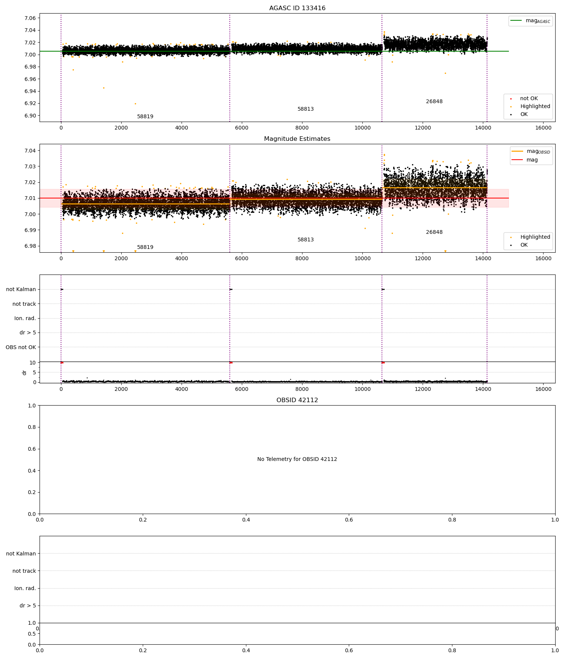Viewport: 565px width, 659px height.
Task: Click the 'not Kalman' marker near x=10700 in third plot
Action: pos(383,290)
